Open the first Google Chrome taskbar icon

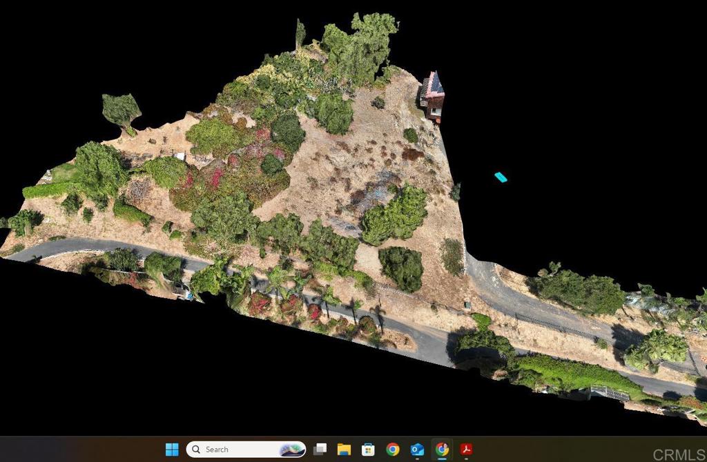(393, 450)
